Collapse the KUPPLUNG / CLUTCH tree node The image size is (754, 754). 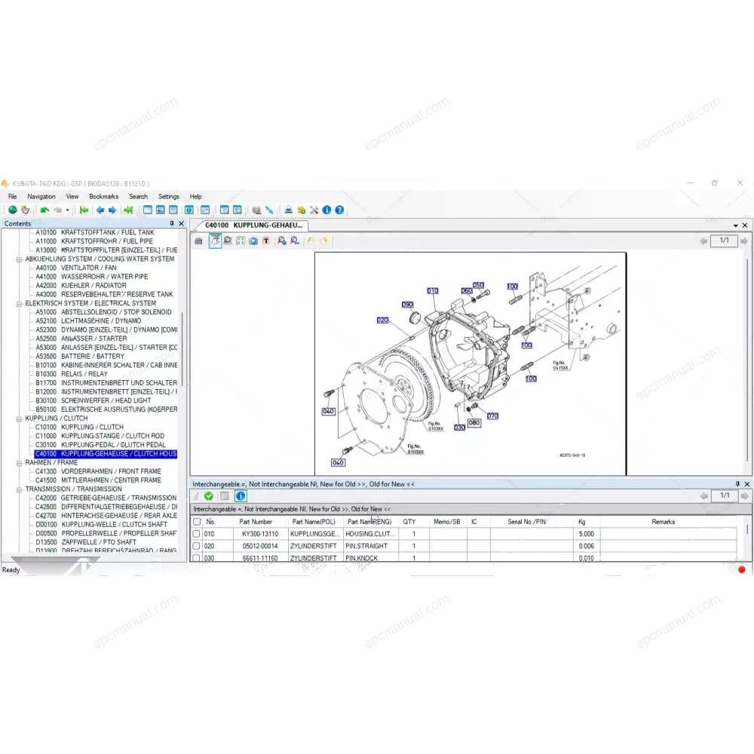tap(20, 418)
